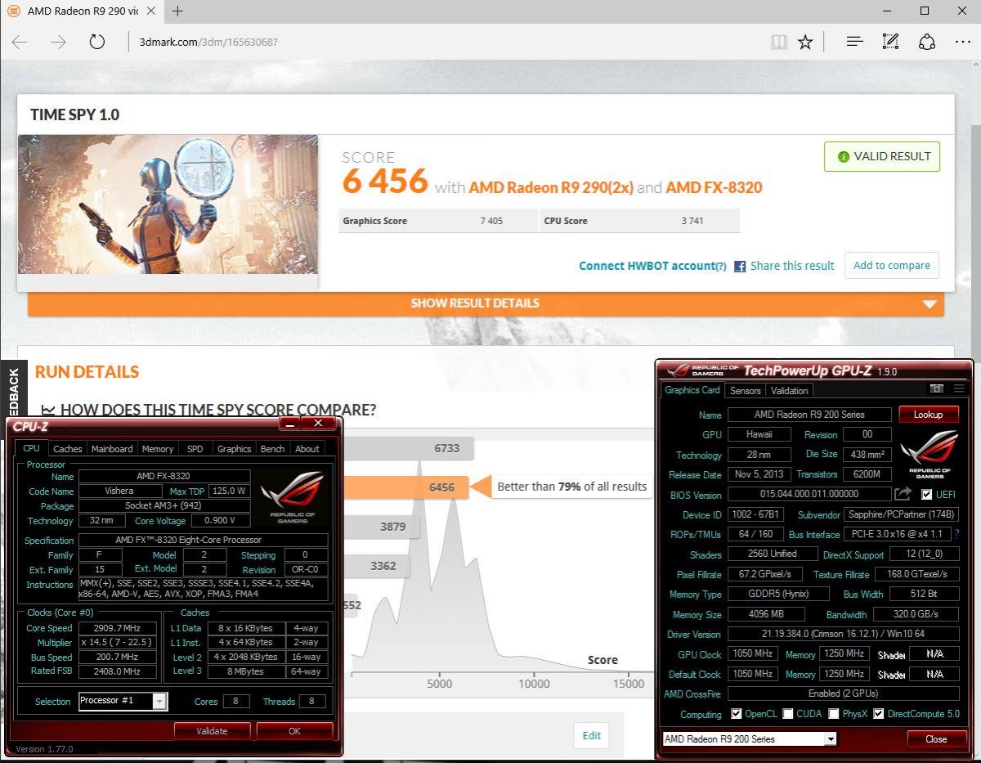The height and width of the screenshot is (763, 981).
Task: Click Add to compare button
Action: click(x=891, y=266)
